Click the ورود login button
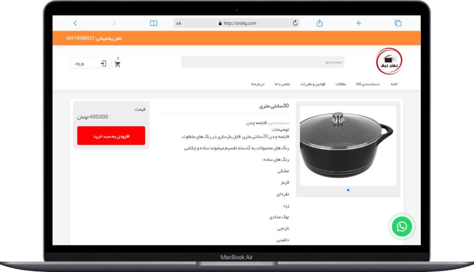This screenshot has width=474, height=272. (91, 63)
